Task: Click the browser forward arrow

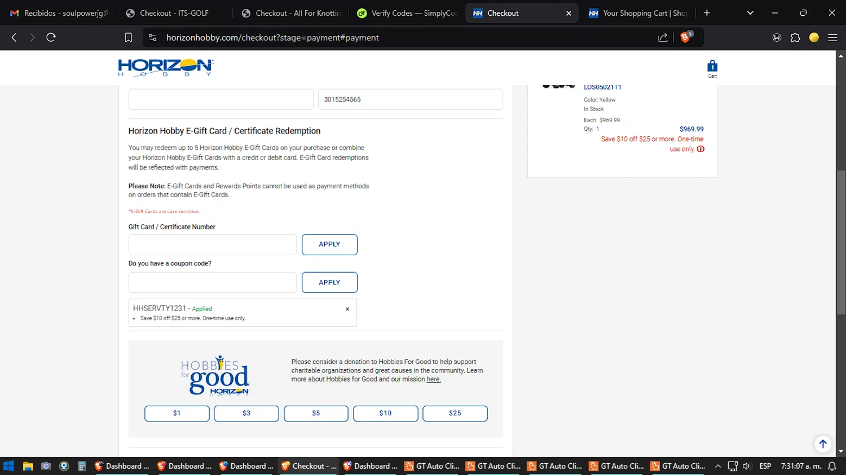Action: (32, 37)
